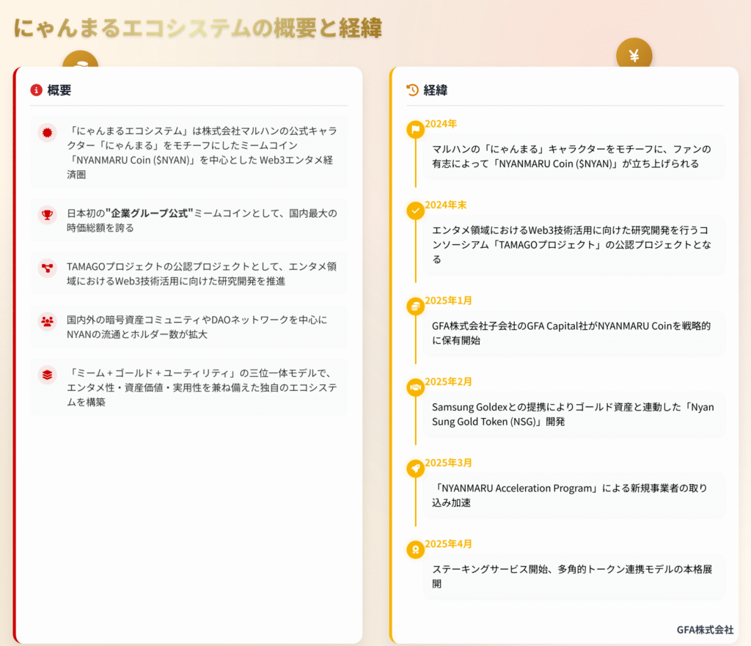Click the red stacked layers icon
Image resolution: width=751 pixels, height=646 pixels.
pos(48,375)
